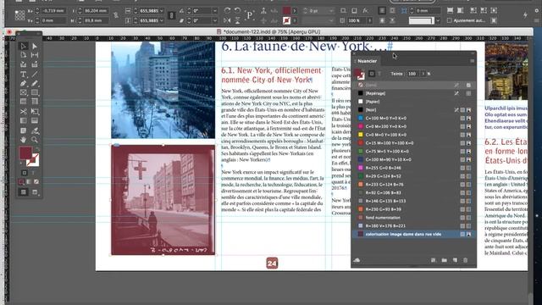
Task: Click the new color group folder icon
Action: point(444,260)
